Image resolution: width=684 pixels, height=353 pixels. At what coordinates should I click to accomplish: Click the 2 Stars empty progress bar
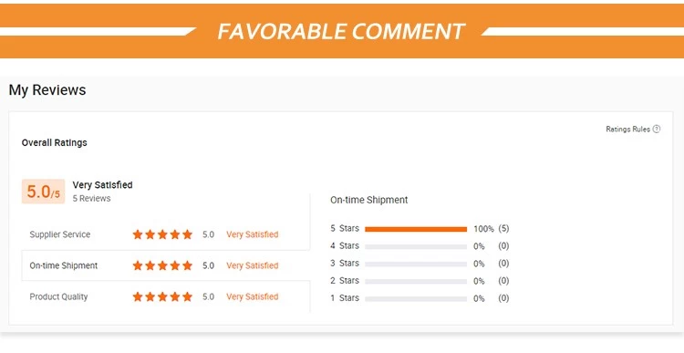pos(416,282)
